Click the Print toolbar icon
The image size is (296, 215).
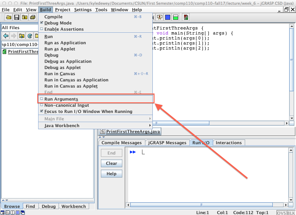(33, 17)
